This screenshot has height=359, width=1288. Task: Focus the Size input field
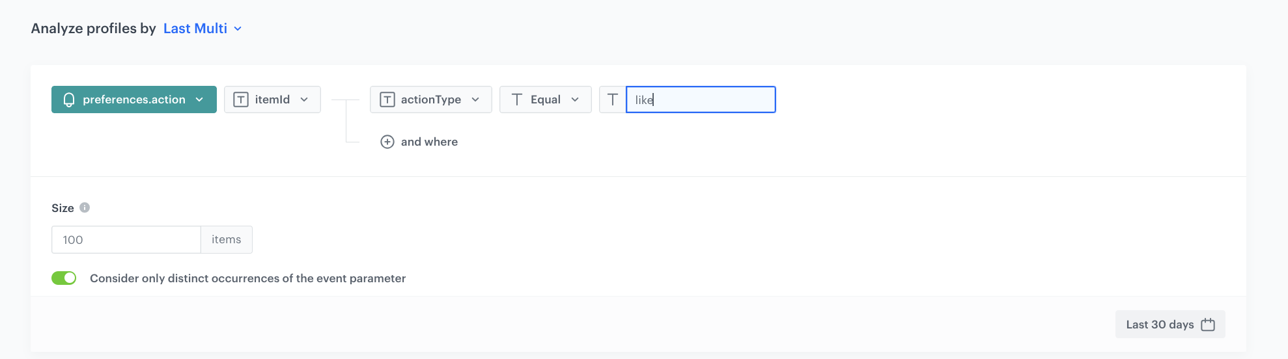126,240
